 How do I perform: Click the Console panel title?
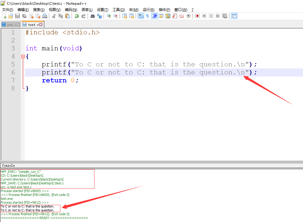(8, 165)
